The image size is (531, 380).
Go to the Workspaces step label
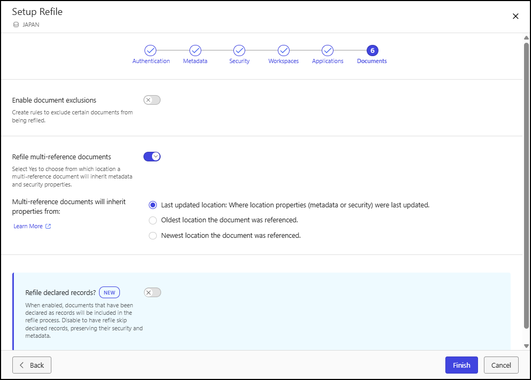[284, 61]
